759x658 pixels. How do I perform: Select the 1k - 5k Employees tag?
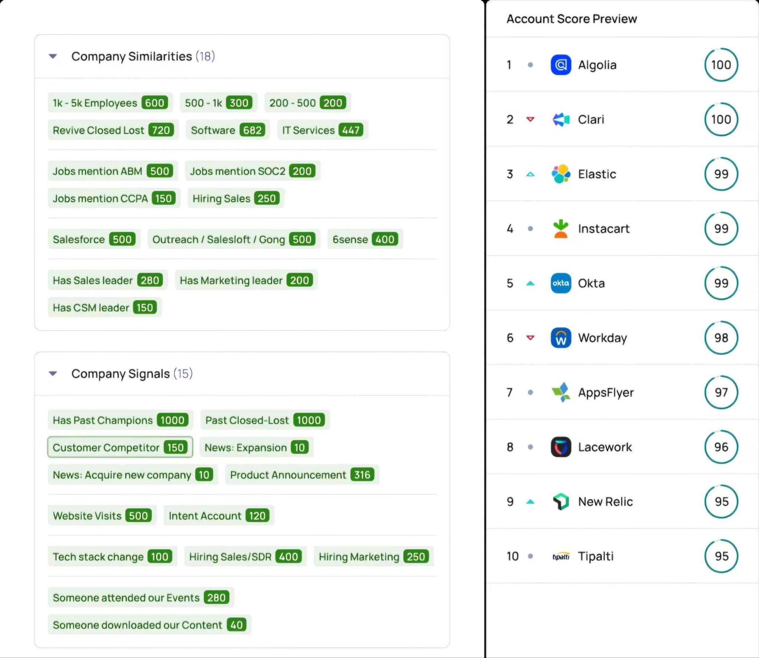point(110,103)
